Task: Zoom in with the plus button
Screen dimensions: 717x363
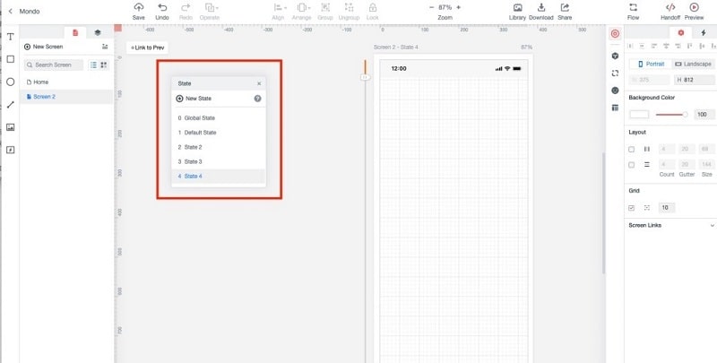Action: point(459,7)
